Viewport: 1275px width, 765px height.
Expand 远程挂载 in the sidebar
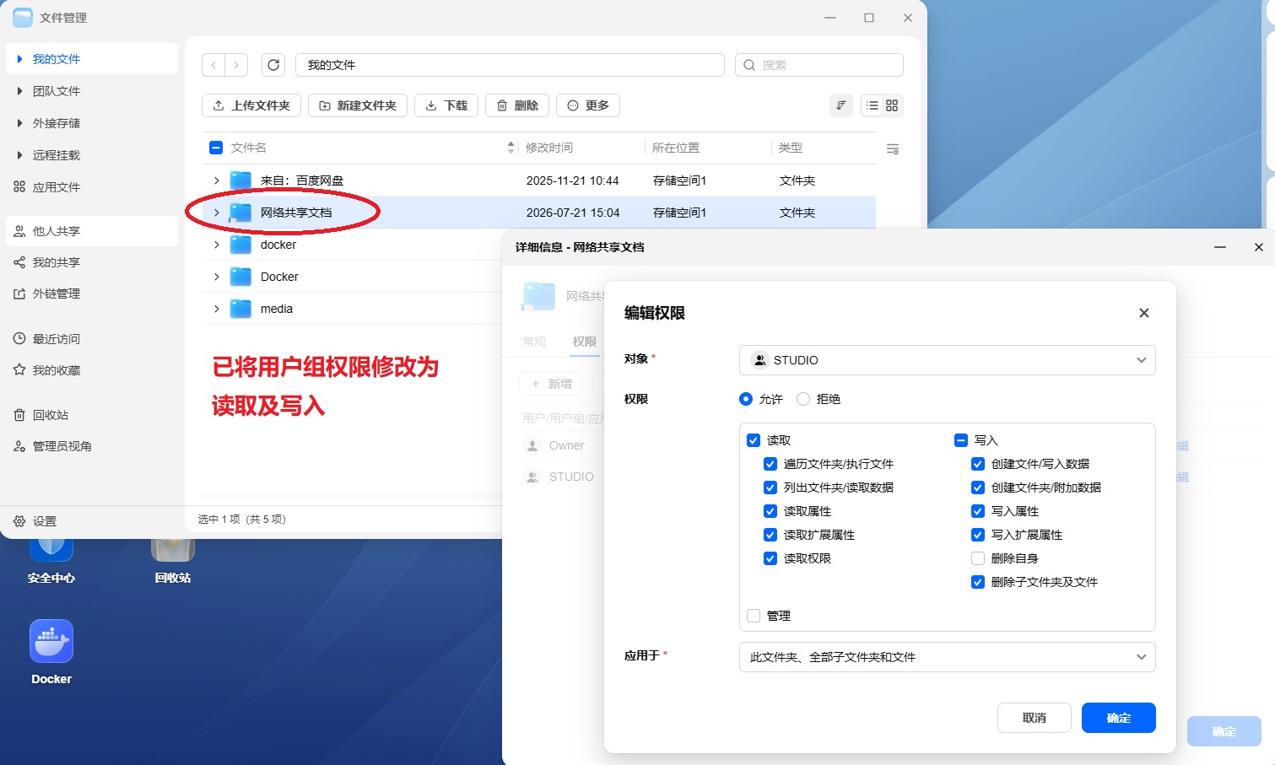click(x=19, y=155)
